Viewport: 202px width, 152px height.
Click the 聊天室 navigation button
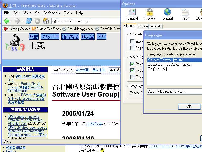[x=88, y=36]
